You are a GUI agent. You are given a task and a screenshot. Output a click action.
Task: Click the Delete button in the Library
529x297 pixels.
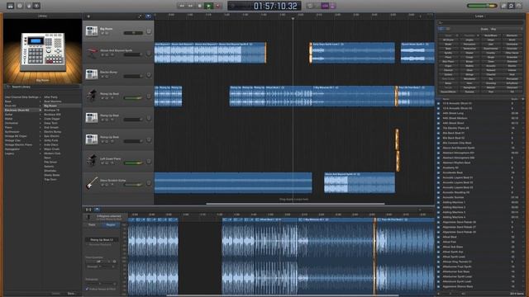pyautogui.click(x=56, y=294)
